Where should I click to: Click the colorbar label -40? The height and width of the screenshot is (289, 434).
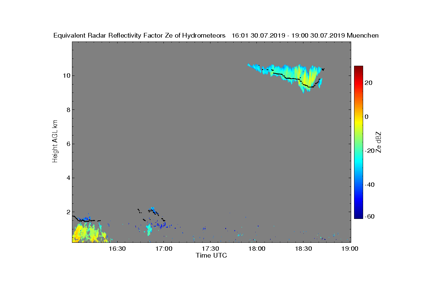point(369,185)
